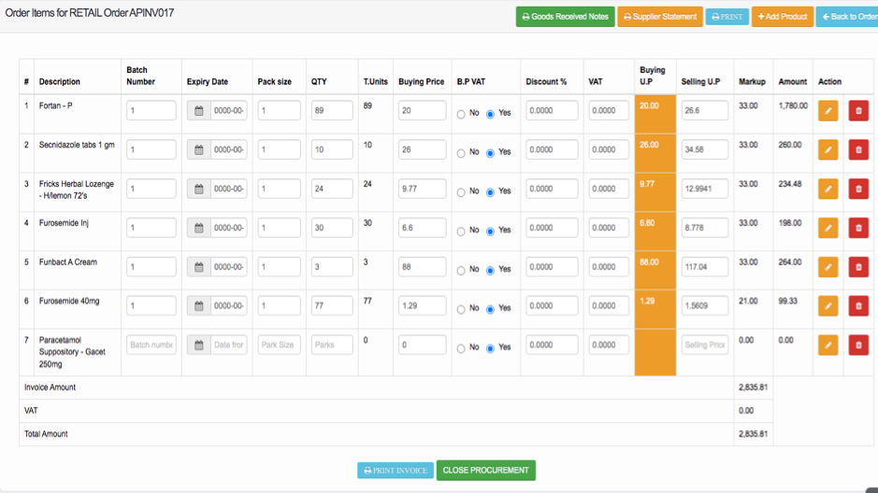The image size is (878, 493).
Task: Click Pack size field for Secnidazole tabs
Action: click(x=279, y=149)
